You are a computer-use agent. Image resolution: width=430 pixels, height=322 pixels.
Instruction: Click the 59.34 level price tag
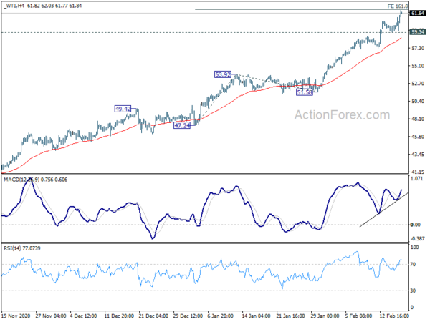tap(418, 32)
